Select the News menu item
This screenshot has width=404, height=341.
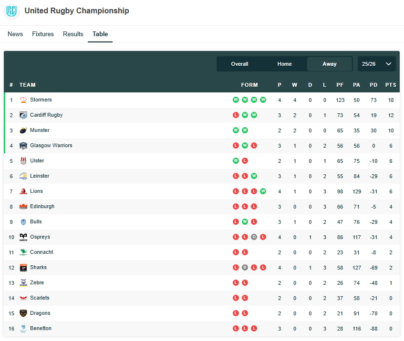(15, 34)
